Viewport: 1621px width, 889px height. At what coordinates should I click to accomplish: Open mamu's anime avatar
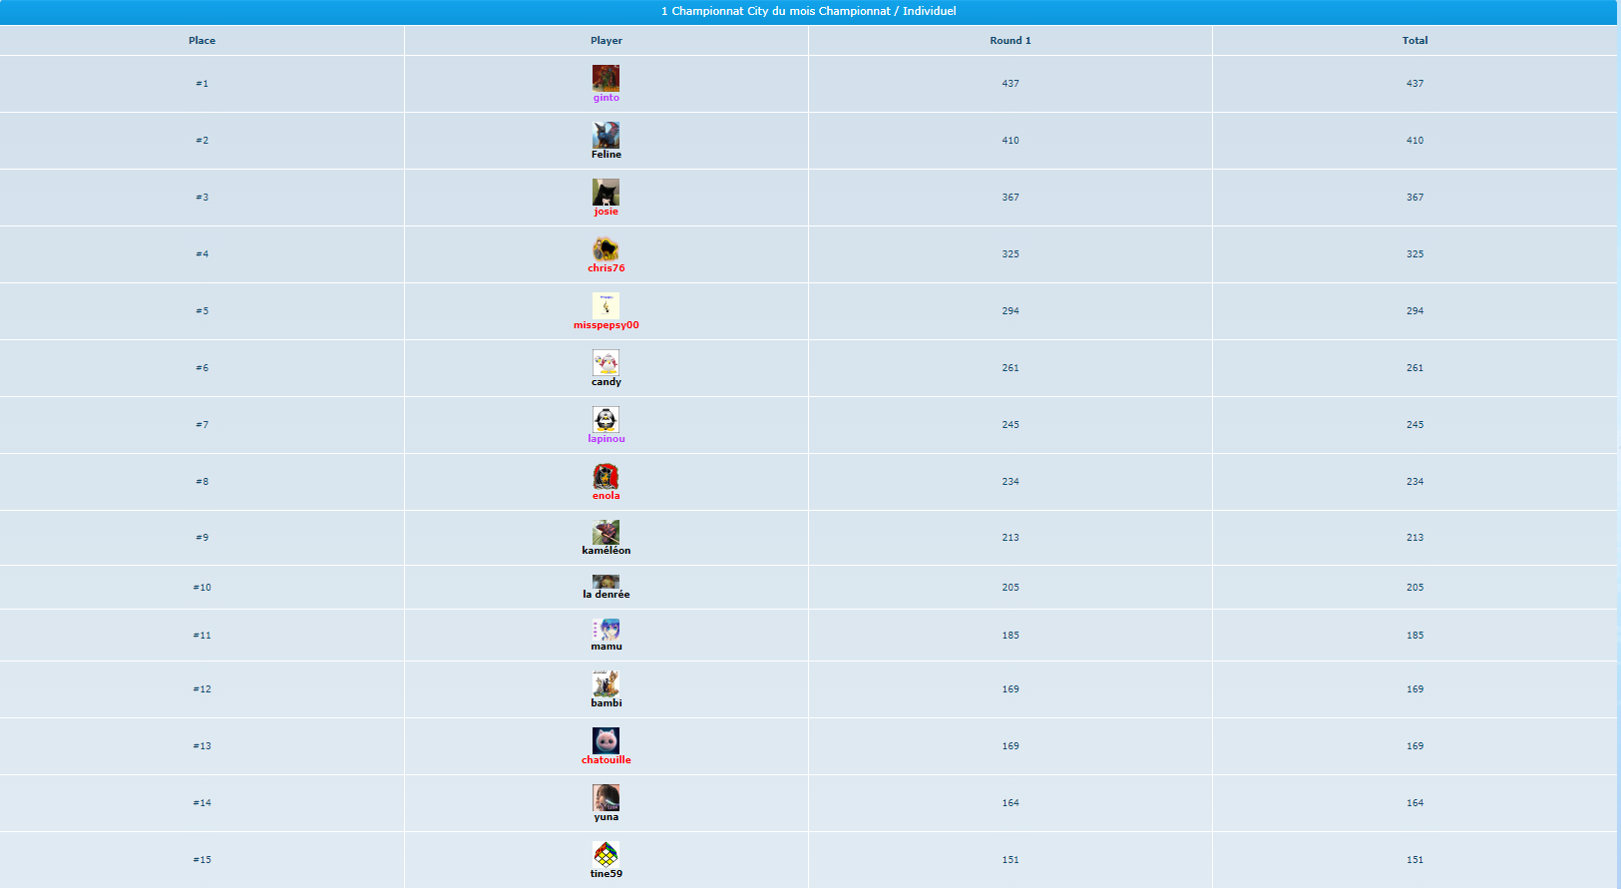[x=606, y=630]
